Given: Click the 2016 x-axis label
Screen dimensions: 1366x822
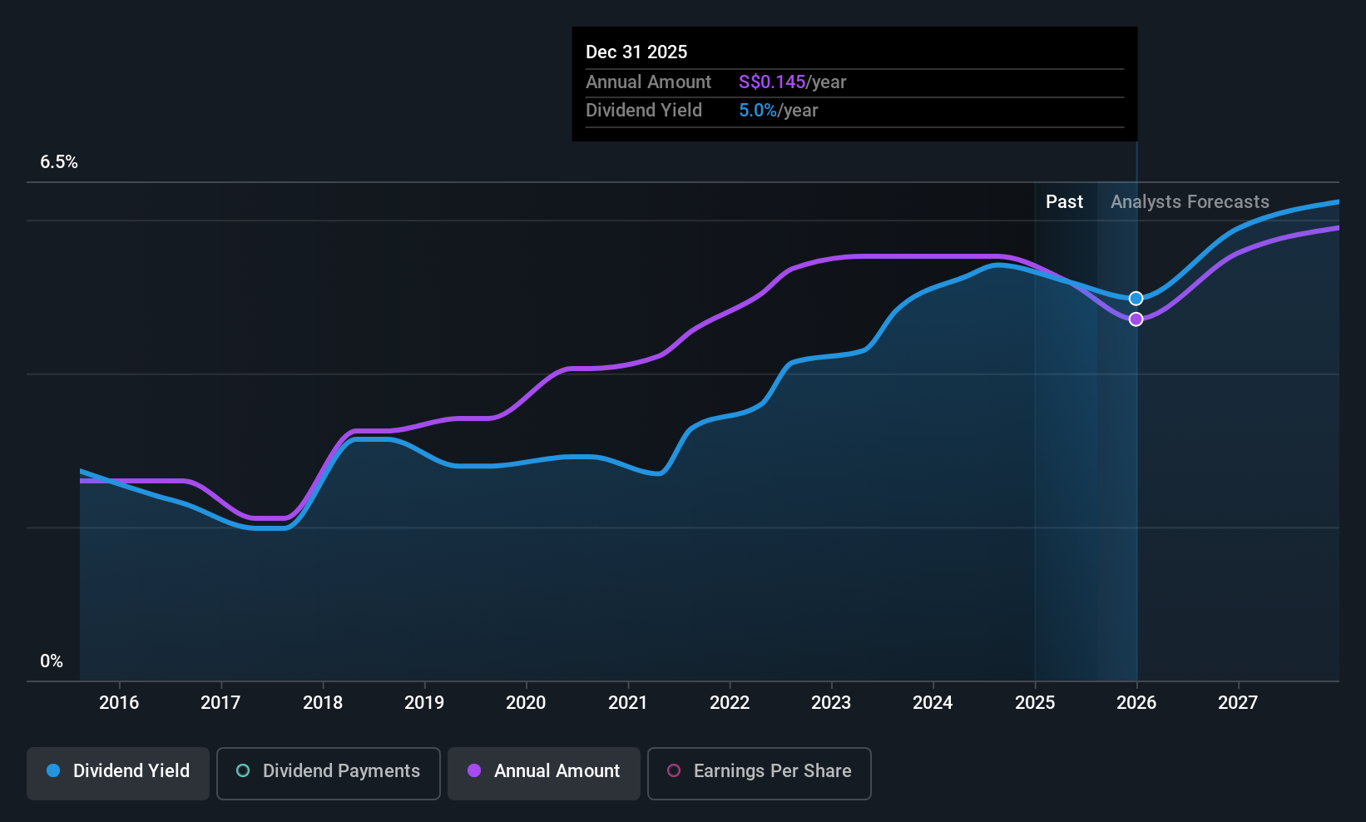Looking at the screenshot, I should point(119,702).
